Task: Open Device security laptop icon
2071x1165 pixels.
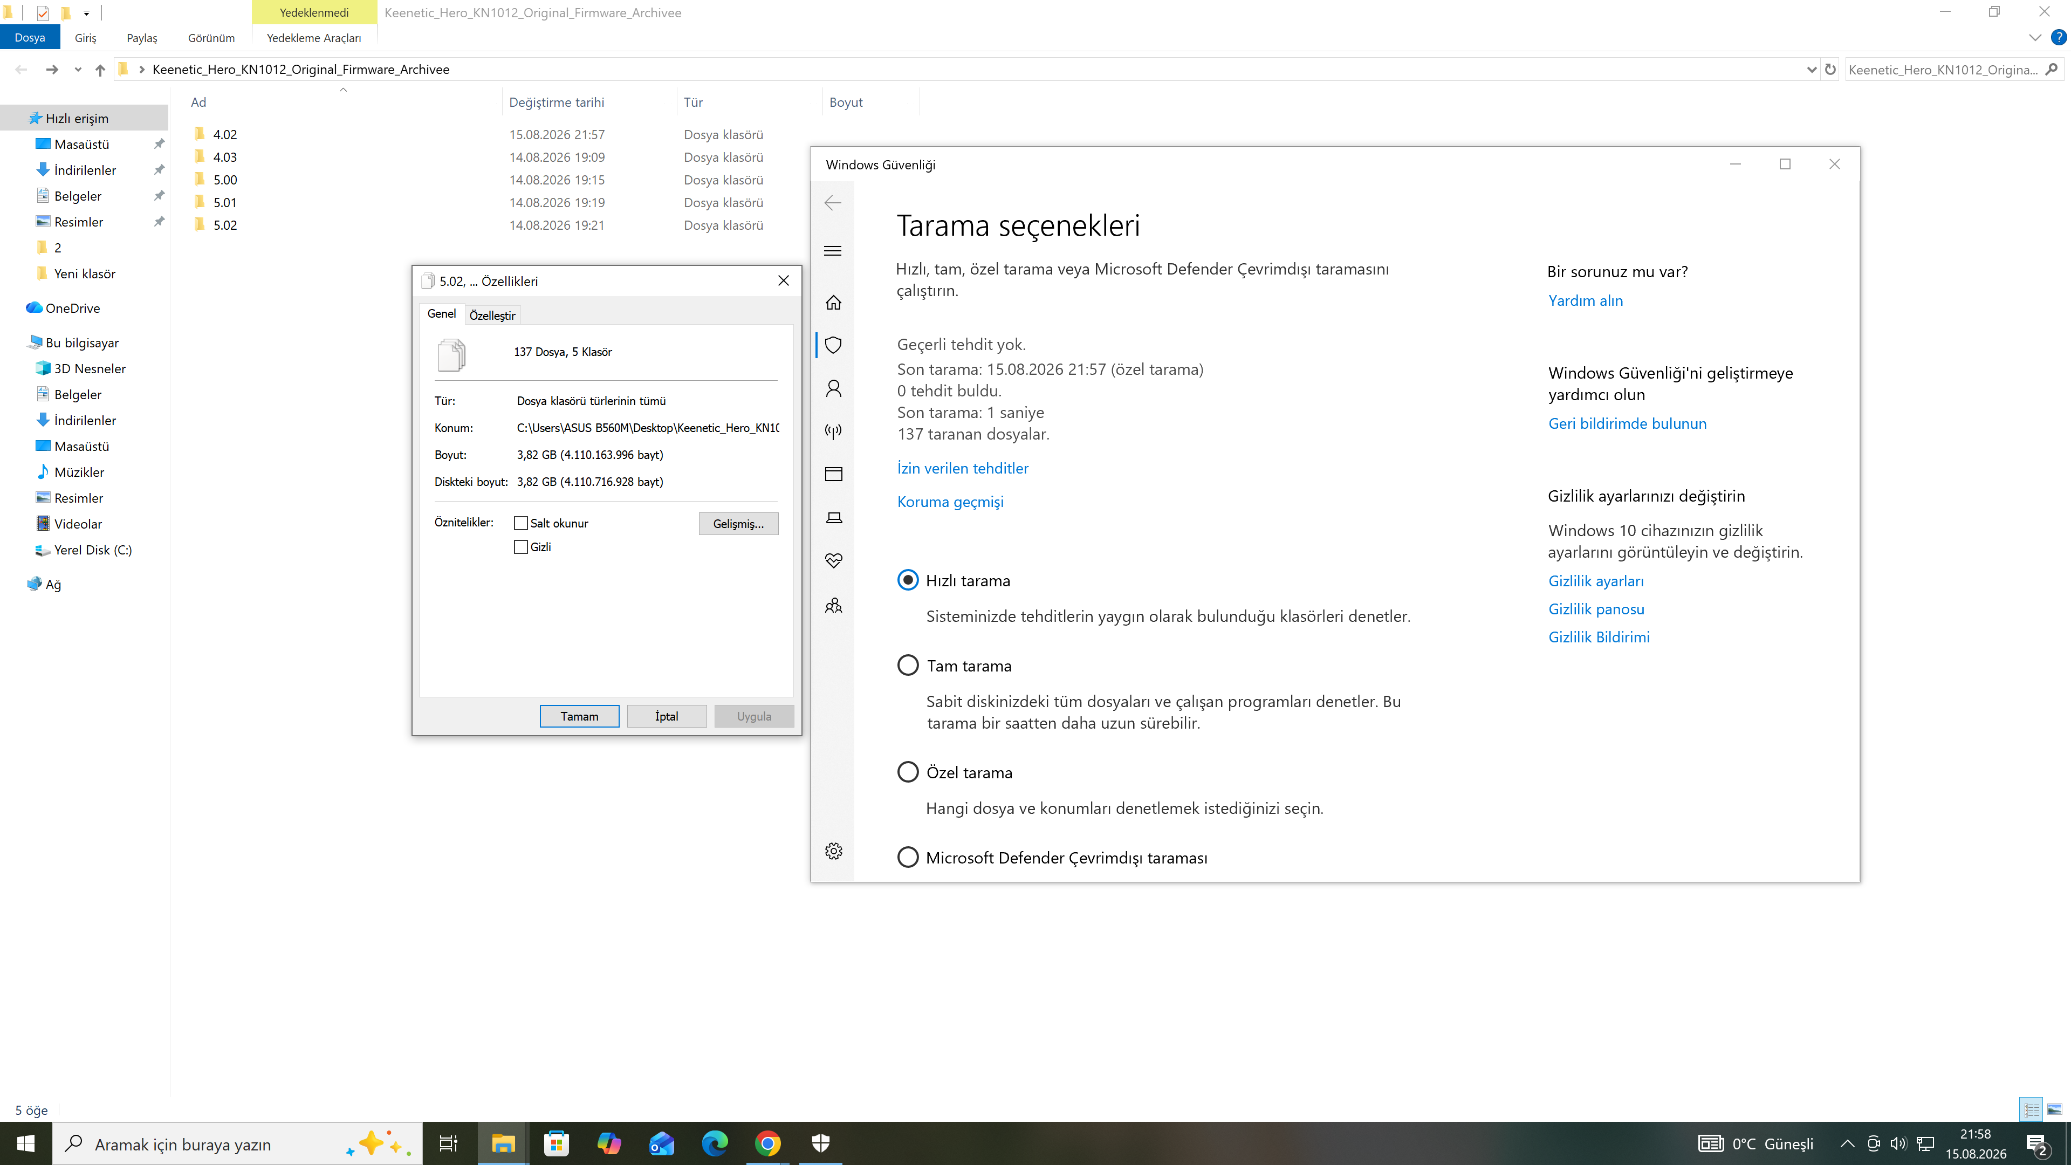Action: (834, 518)
